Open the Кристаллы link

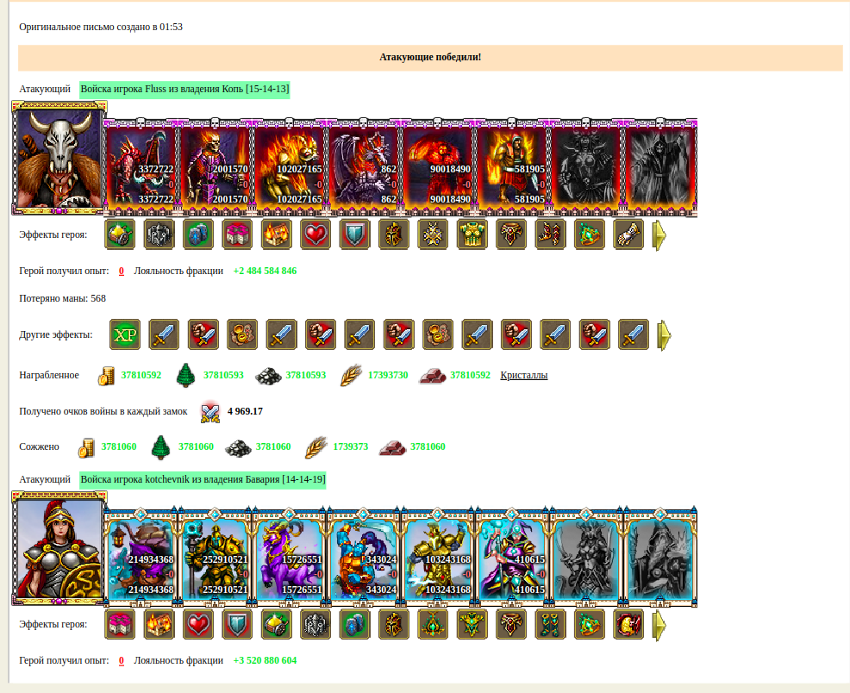pos(523,375)
